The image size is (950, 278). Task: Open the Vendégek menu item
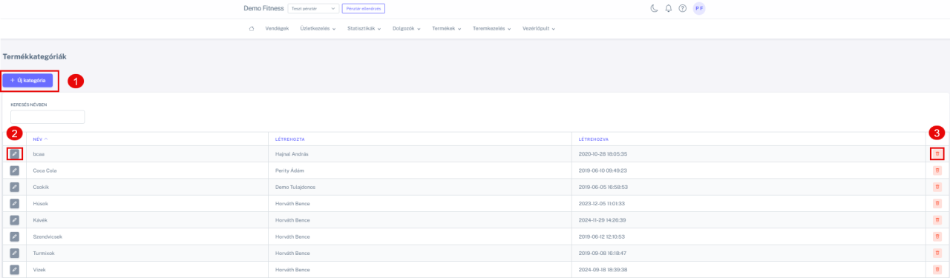tap(277, 29)
